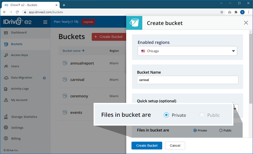This screenshot has height=154, width=253.
Task: Go to Access Keys page
Action: (19, 55)
